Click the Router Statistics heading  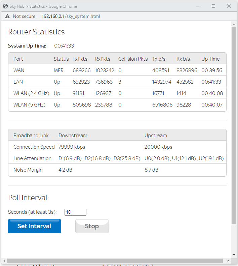(x=36, y=32)
